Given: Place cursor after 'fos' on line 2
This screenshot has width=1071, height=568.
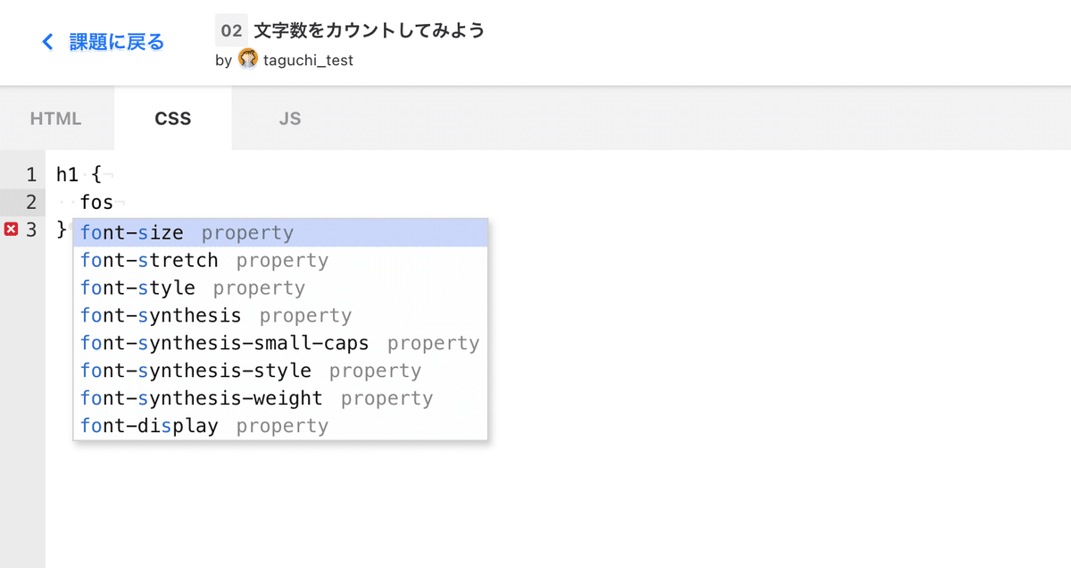Looking at the screenshot, I should pos(115,203).
